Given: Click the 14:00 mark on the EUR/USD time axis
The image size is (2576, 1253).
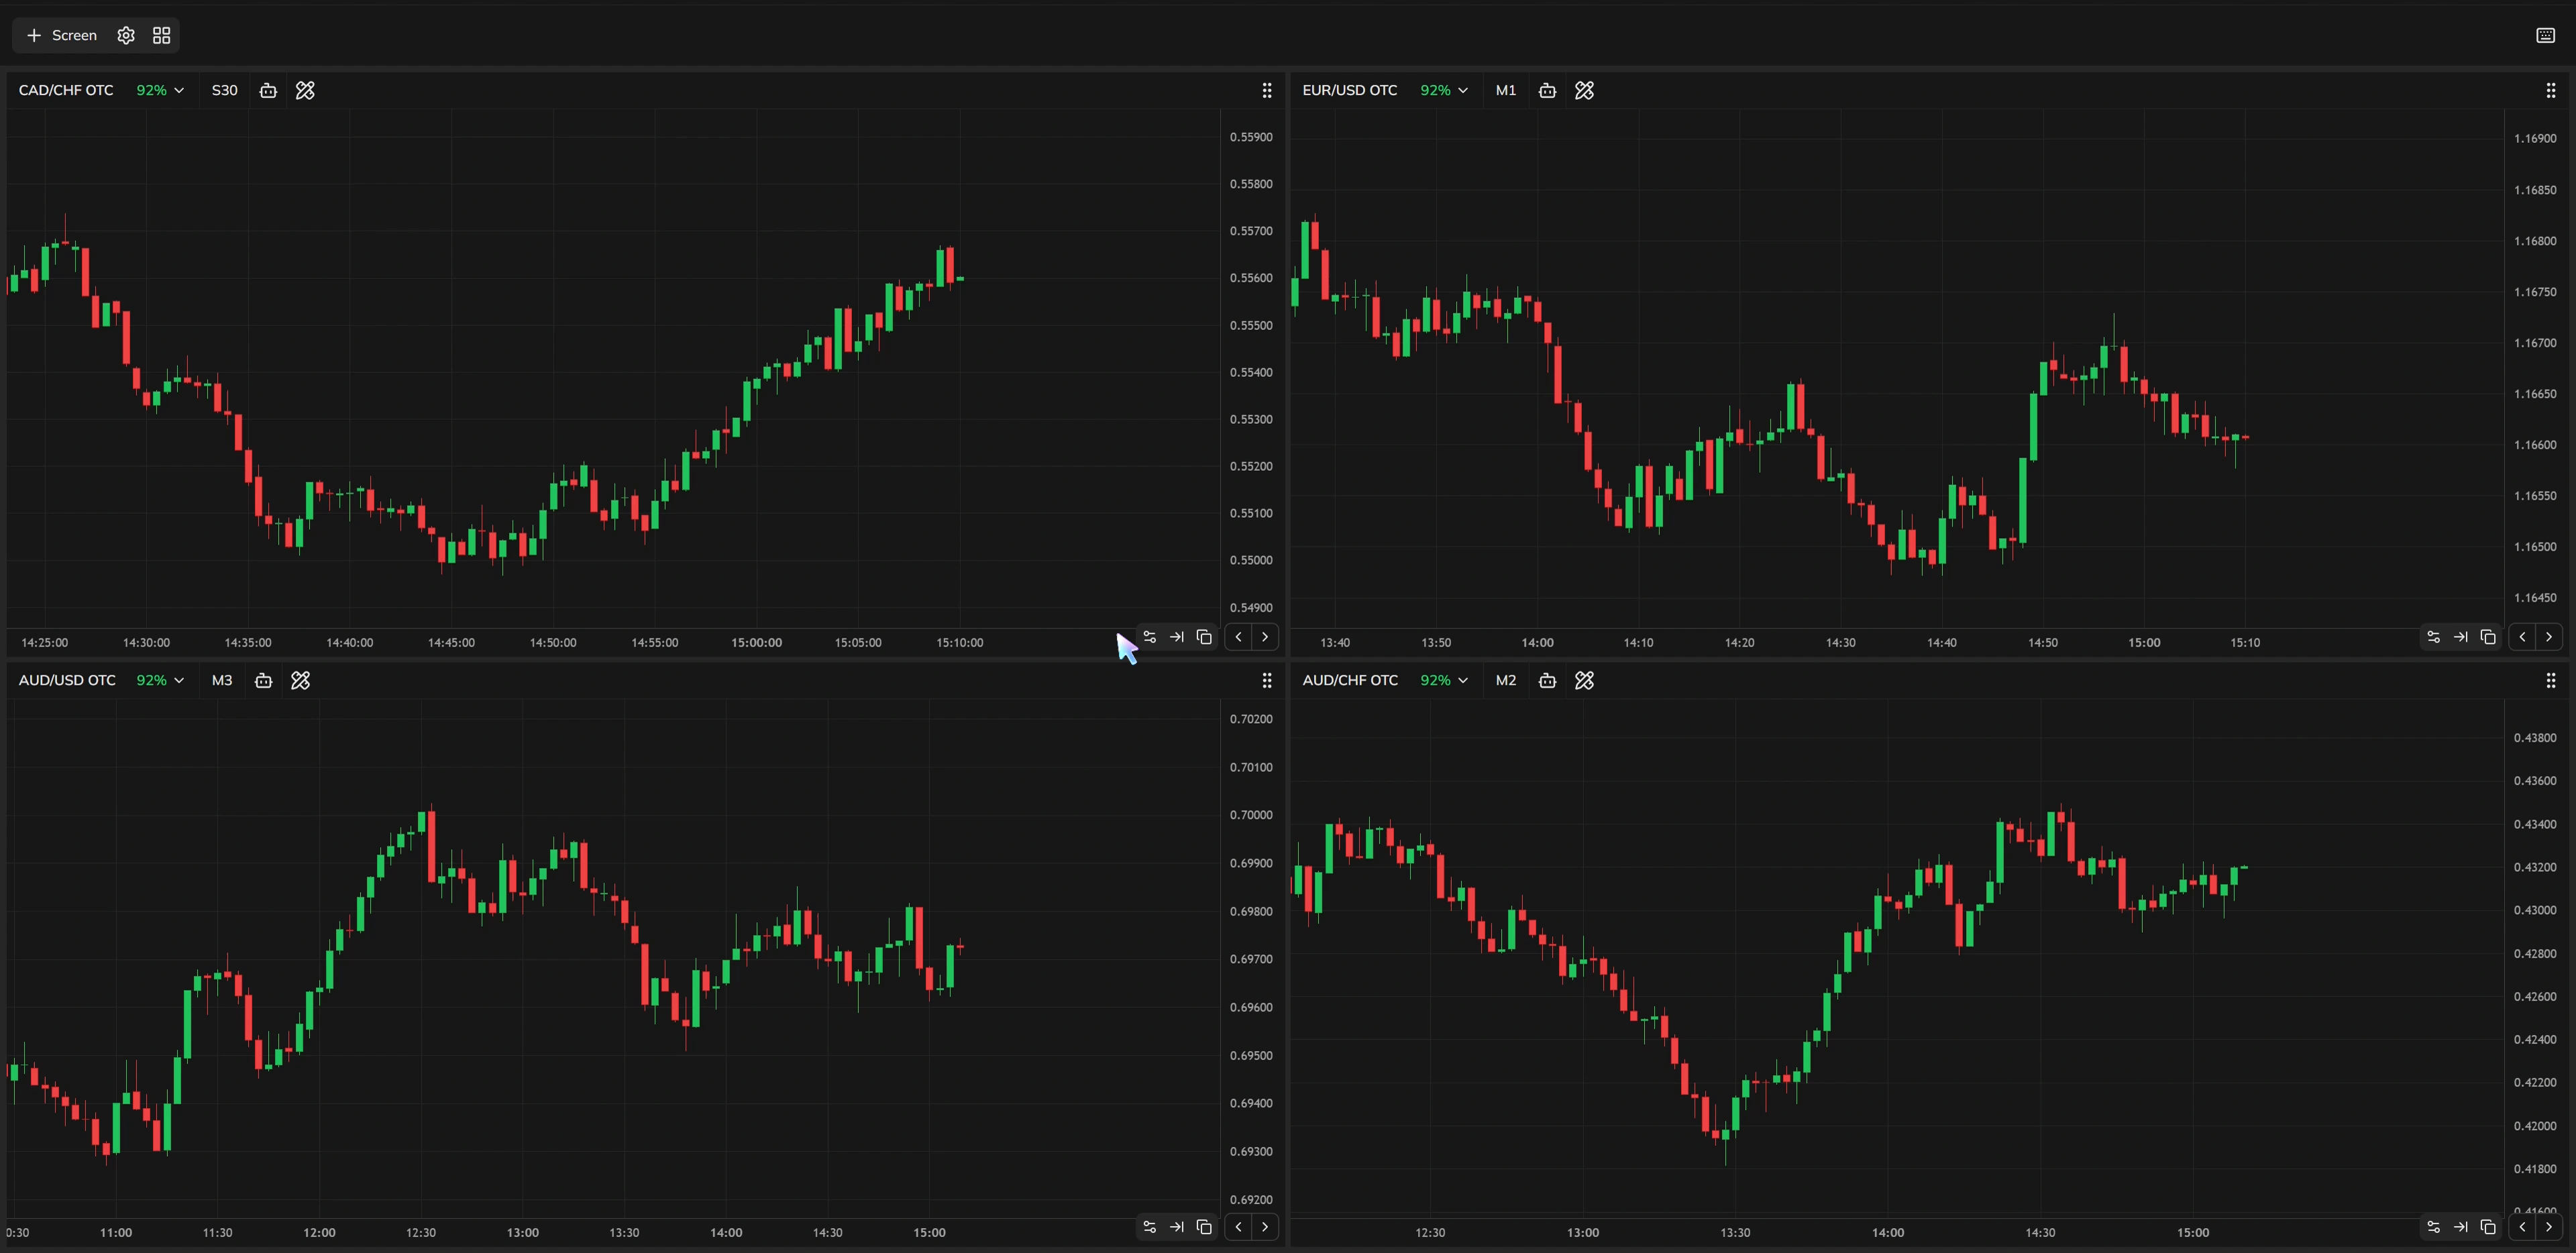Looking at the screenshot, I should pyautogui.click(x=1537, y=642).
